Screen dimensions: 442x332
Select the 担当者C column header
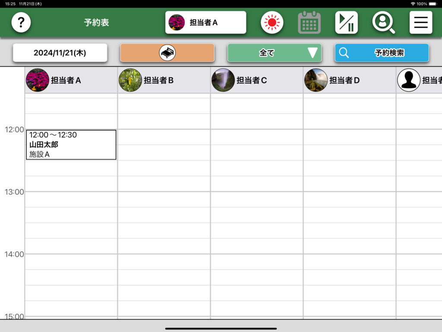coord(252,80)
